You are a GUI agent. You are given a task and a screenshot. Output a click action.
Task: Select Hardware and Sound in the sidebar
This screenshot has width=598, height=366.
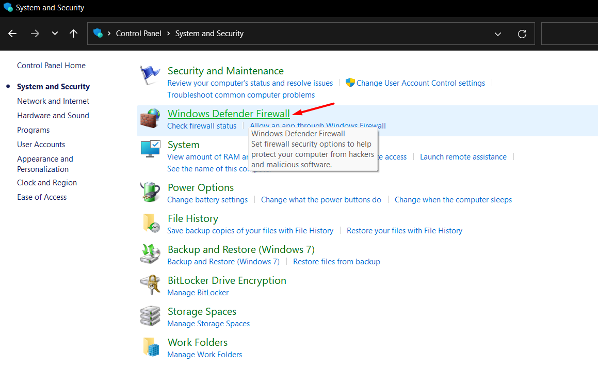(53, 116)
